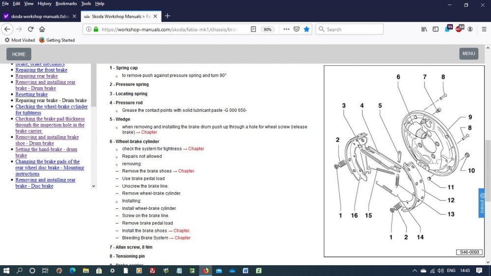
Task: Open the Firefox home page
Action: (x=42, y=29)
